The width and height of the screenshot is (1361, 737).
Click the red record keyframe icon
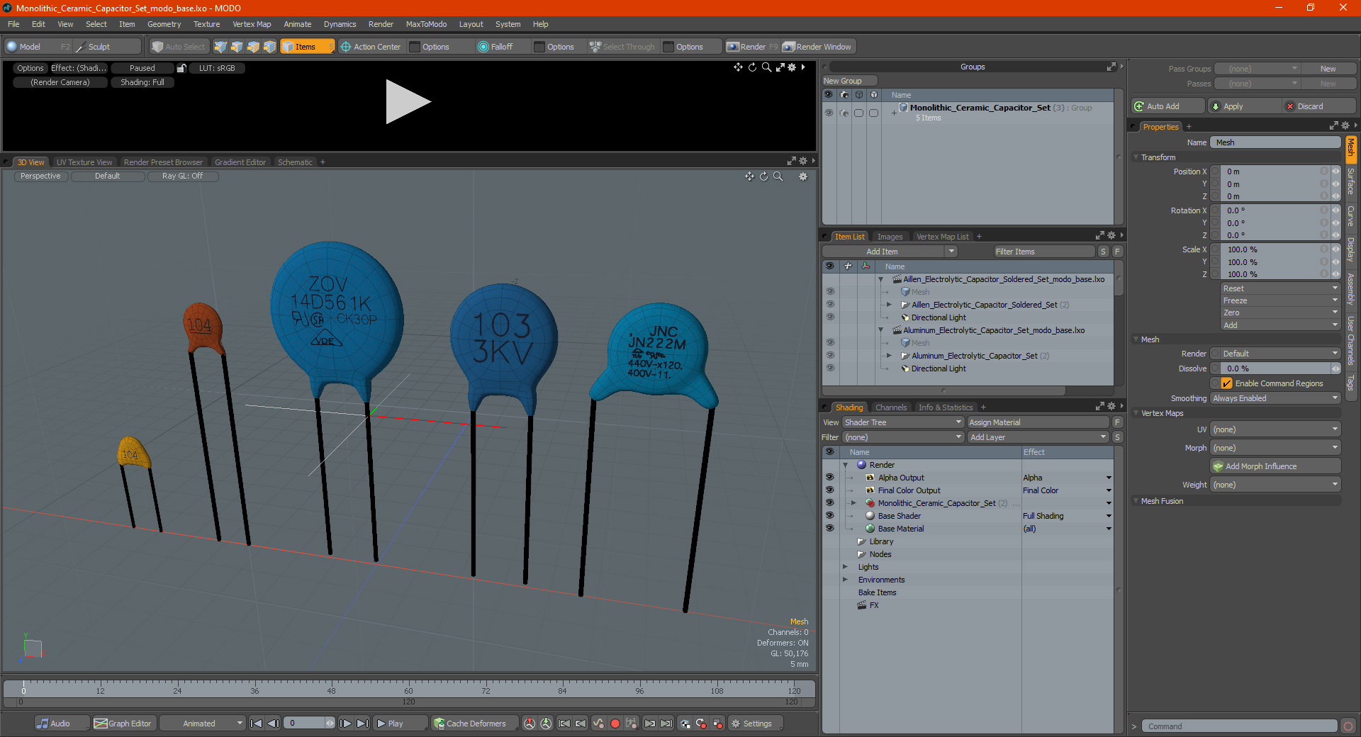615,724
